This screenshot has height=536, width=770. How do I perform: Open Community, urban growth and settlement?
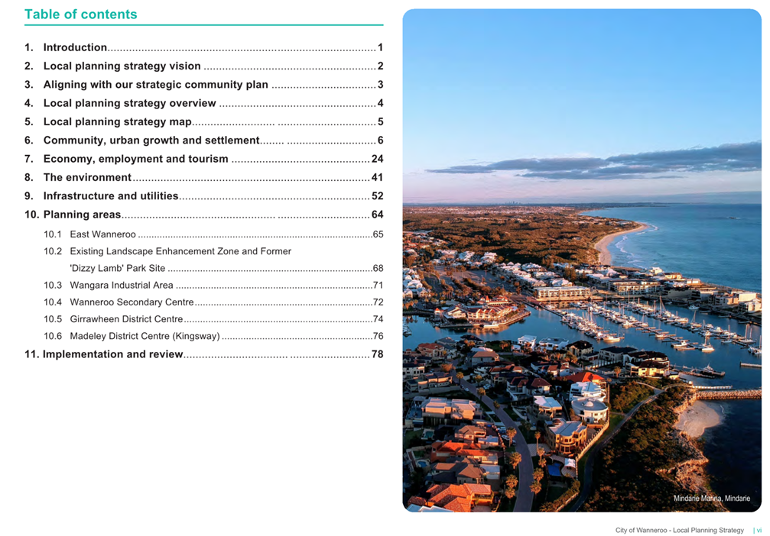click(x=204, y=140)
